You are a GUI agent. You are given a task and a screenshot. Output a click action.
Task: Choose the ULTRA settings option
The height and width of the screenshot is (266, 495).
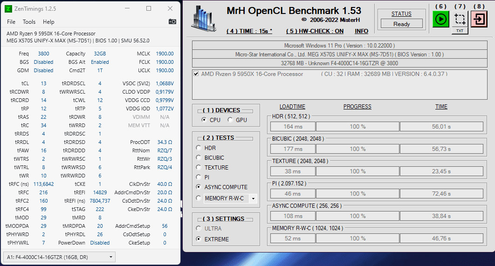click(x=199, y=228)
